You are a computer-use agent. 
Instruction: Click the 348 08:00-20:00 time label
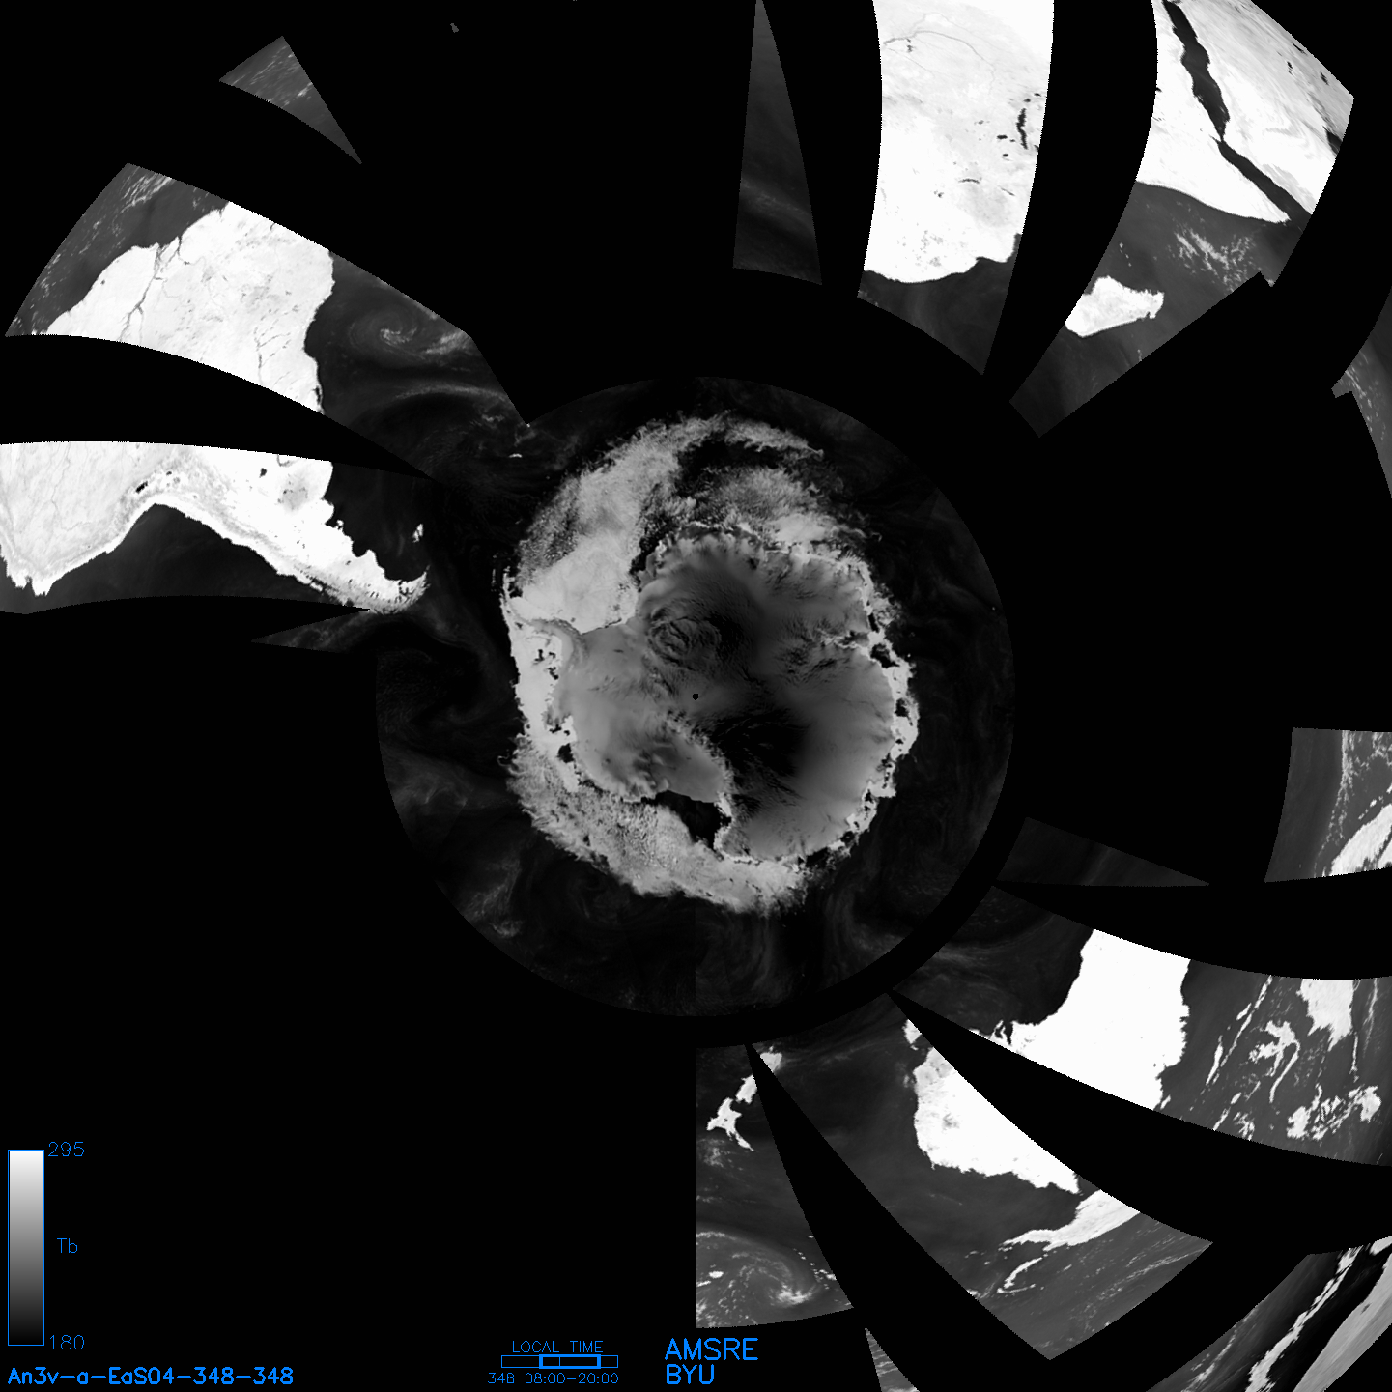click(554, 1378)
